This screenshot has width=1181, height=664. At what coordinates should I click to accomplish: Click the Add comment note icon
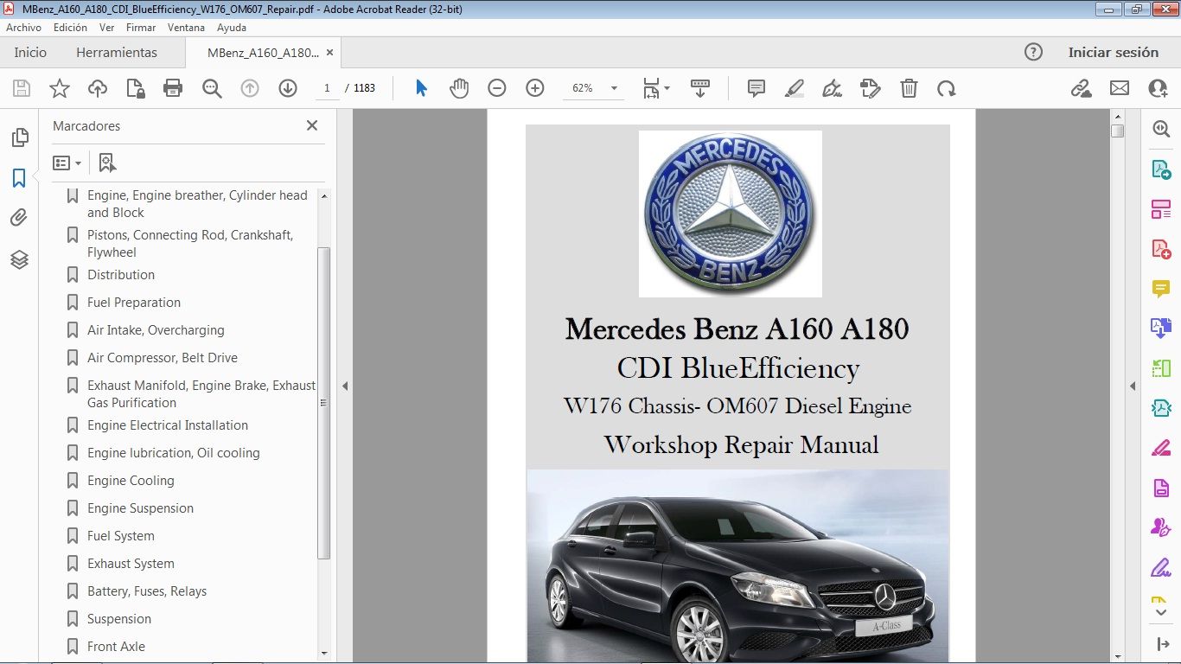pos(756,88)
